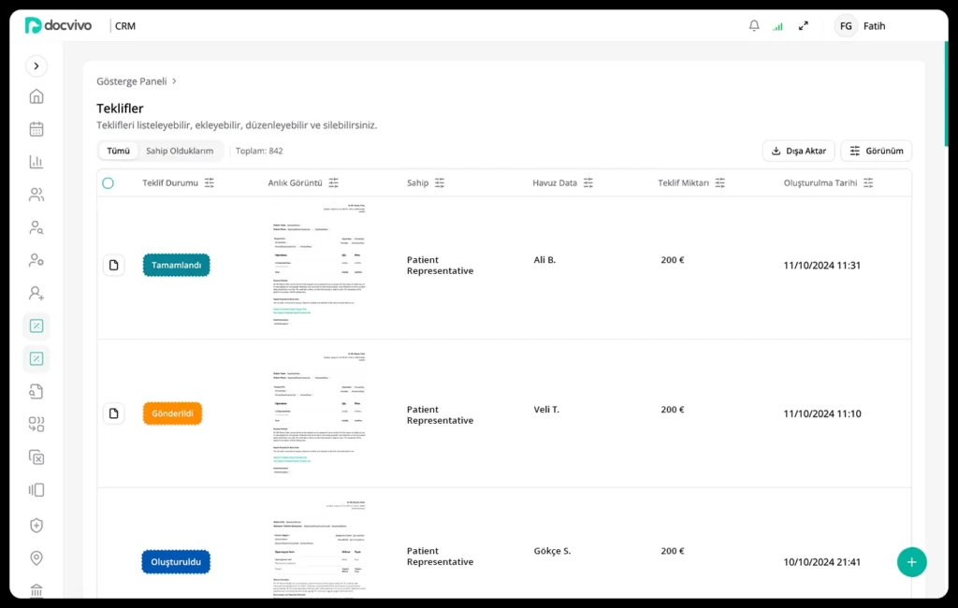Select the Tümü tab
Image resolution: width=958 pixels, height=608 pixels.
[x=118, y=151]
